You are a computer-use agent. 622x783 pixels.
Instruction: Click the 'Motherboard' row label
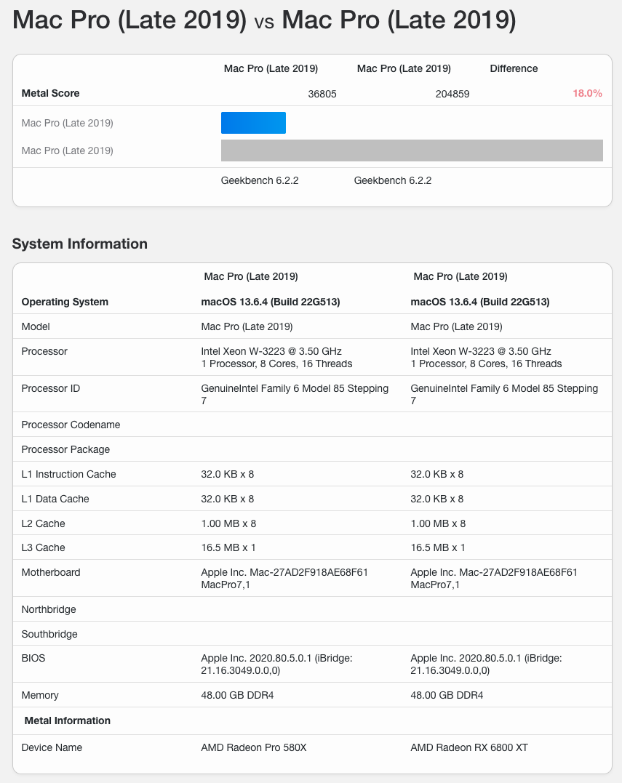pyautogui.click(x=50, y=572)
